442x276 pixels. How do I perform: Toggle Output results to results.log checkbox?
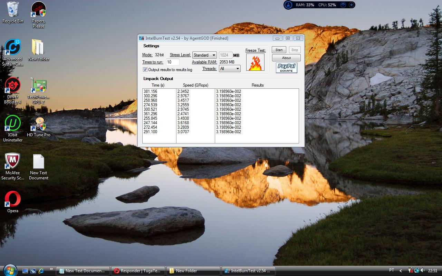145,70
